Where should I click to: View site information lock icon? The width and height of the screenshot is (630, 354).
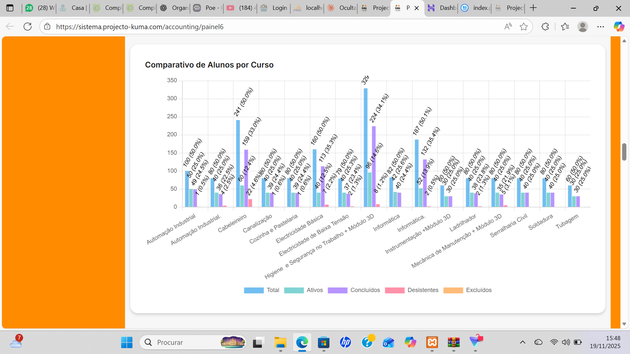(48, 27)
